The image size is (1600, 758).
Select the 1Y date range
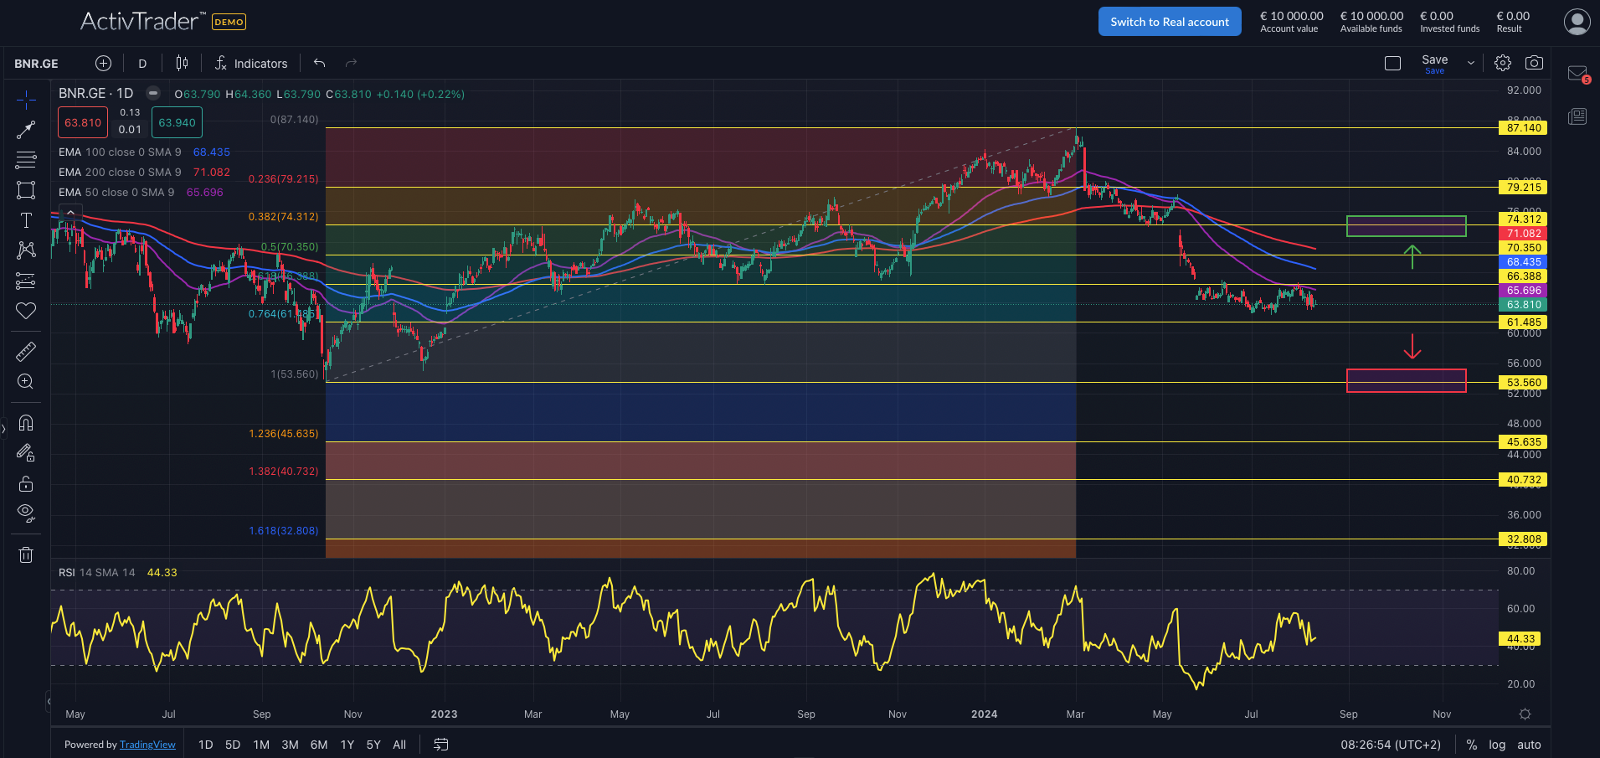[347, 745]
